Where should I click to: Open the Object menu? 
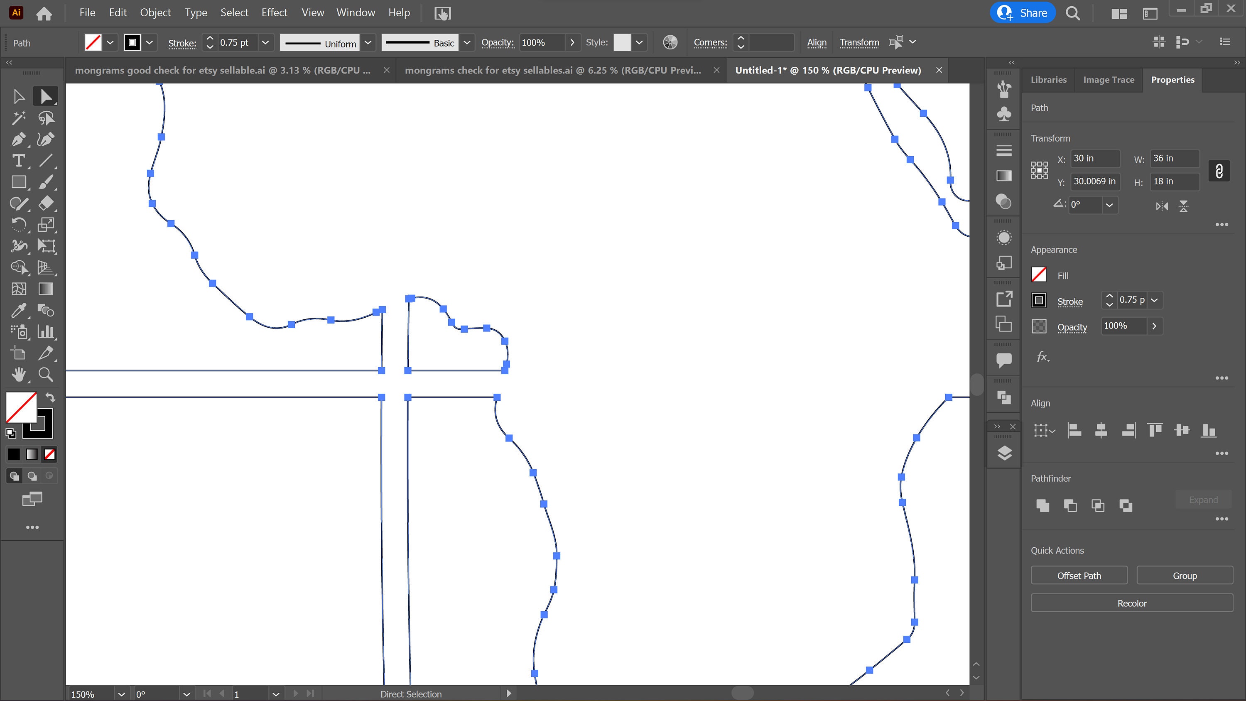155,12
